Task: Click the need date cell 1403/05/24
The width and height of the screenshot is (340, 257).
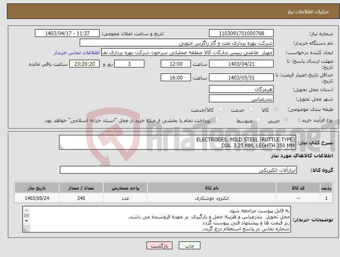Action: pos(37,198)
